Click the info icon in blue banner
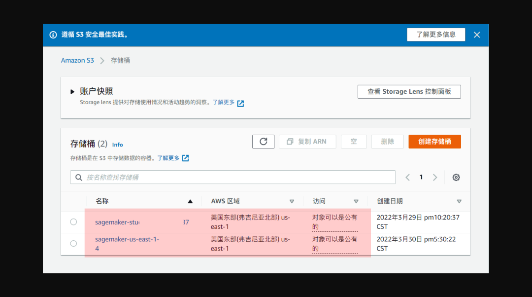 click(x=53, y=35)
